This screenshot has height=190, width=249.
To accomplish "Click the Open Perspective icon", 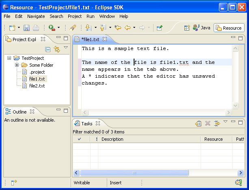I will (x=187, y=28).
